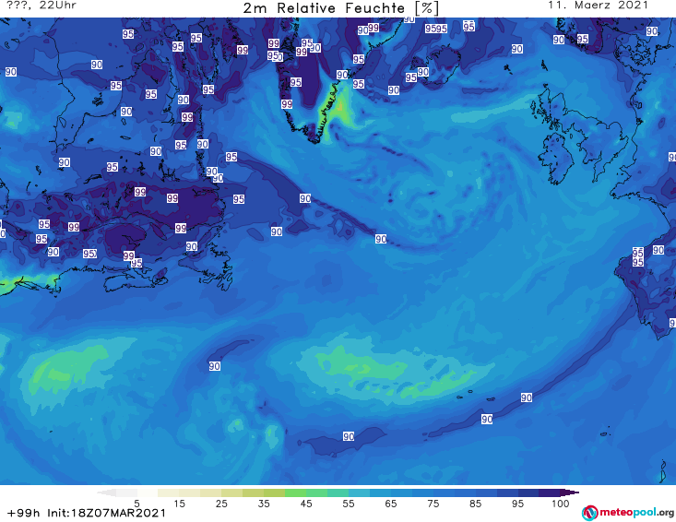Click the color bar label "45"
Screen dimensions: 676x522
[306, 504]
